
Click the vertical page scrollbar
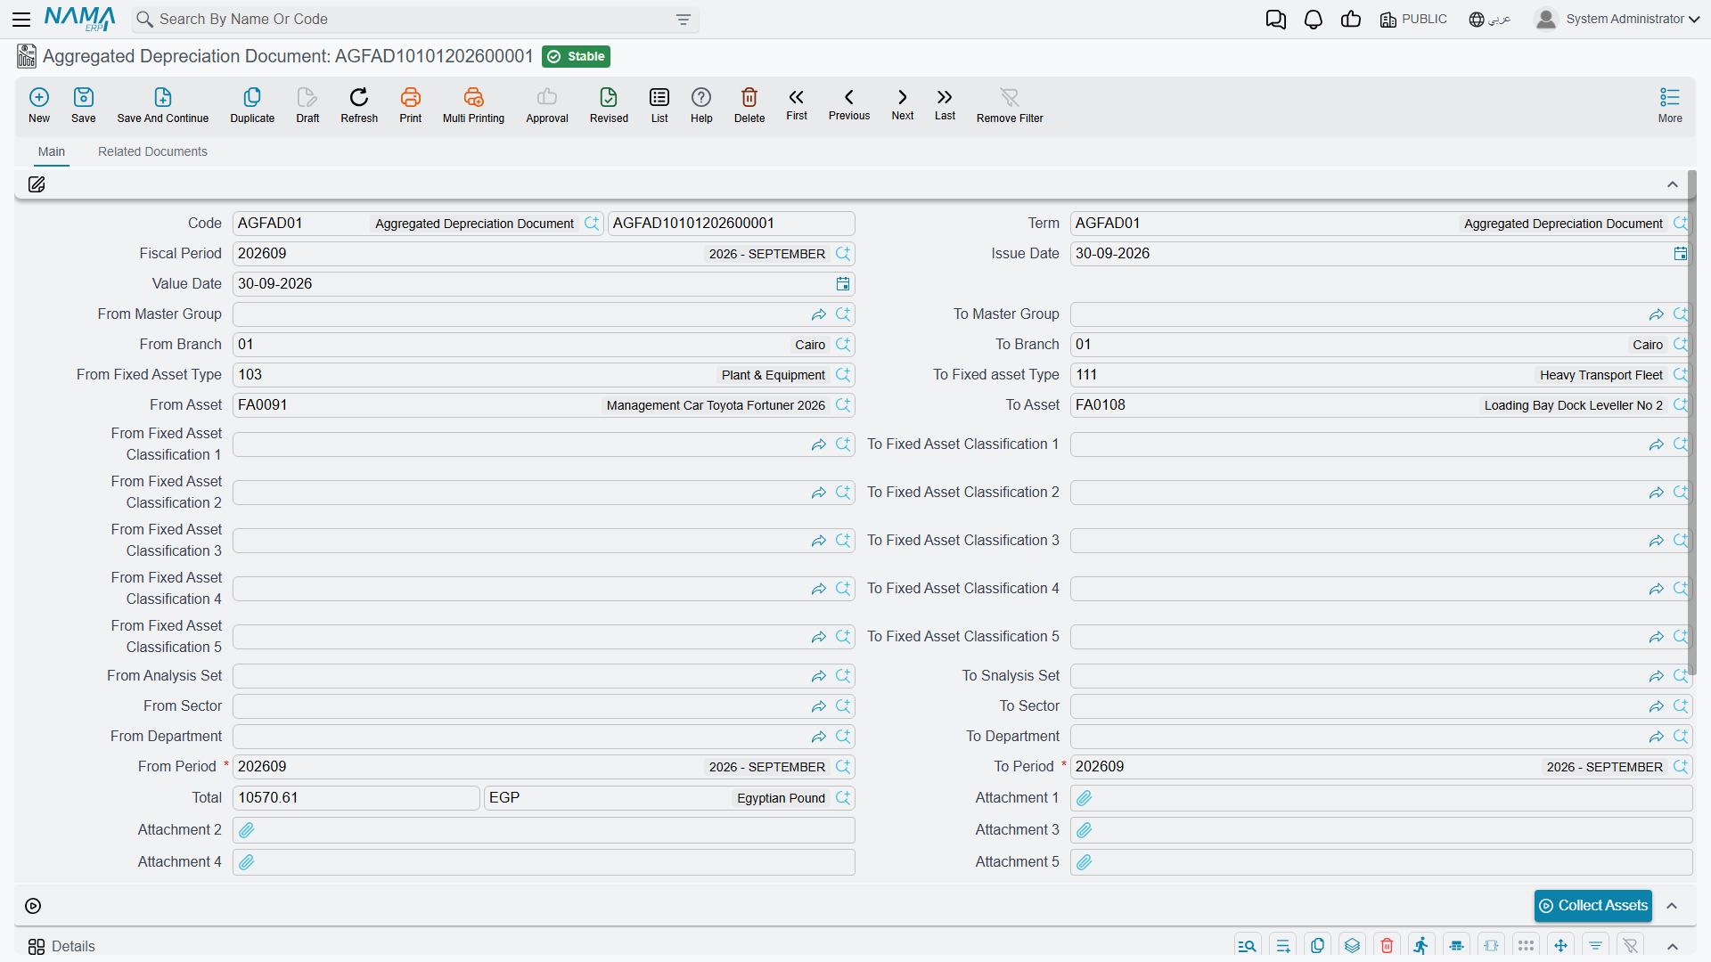pos(1692,423)
